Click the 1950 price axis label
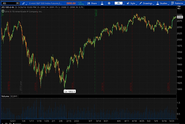 point(179,52)
